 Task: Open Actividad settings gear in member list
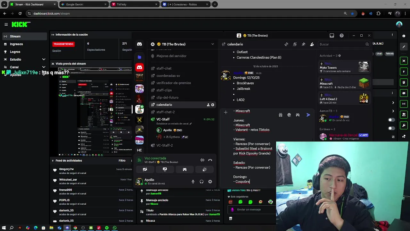coord(340,56)
